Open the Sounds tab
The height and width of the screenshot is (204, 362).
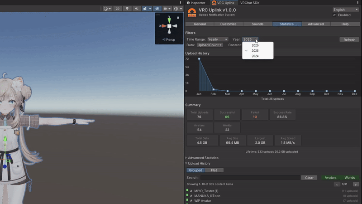257,24
